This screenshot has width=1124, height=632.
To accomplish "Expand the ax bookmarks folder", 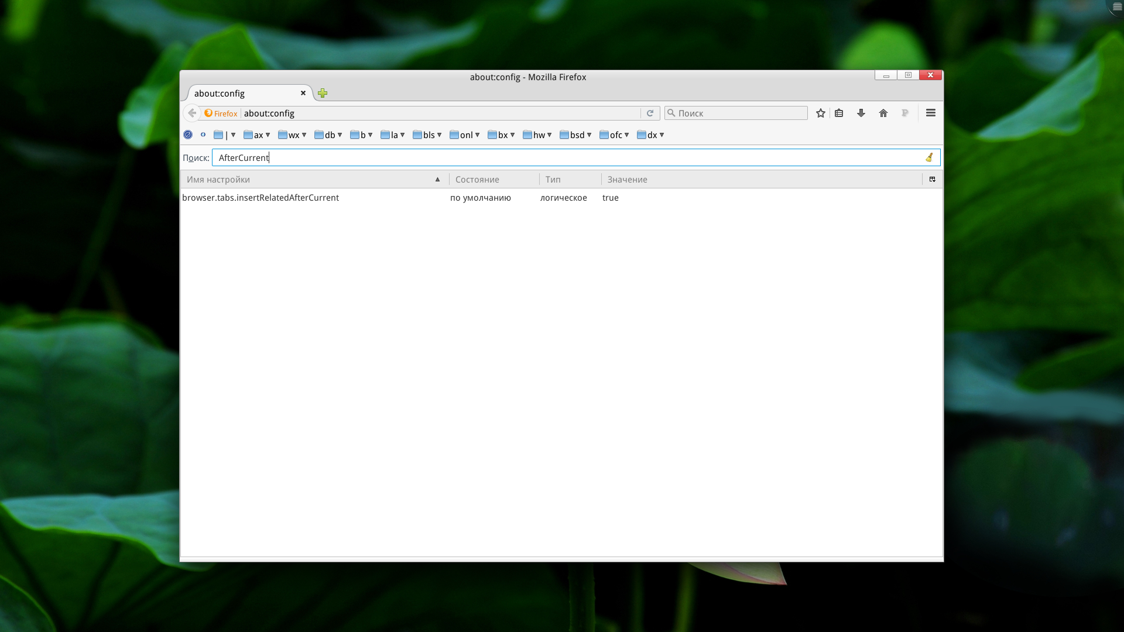I will [257, 135].
